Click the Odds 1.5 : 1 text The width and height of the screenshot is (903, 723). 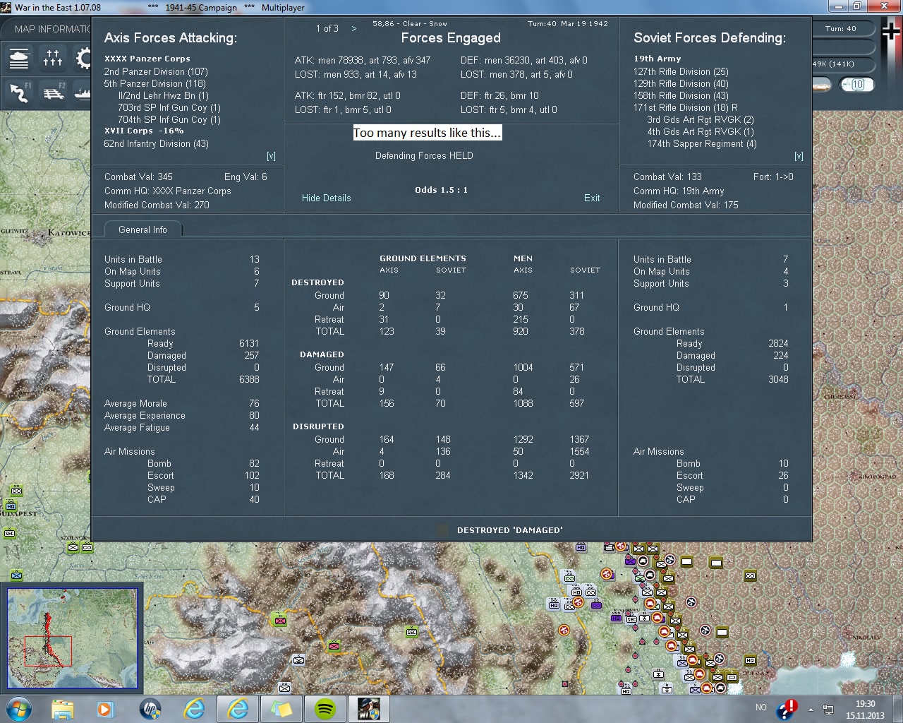442,190
